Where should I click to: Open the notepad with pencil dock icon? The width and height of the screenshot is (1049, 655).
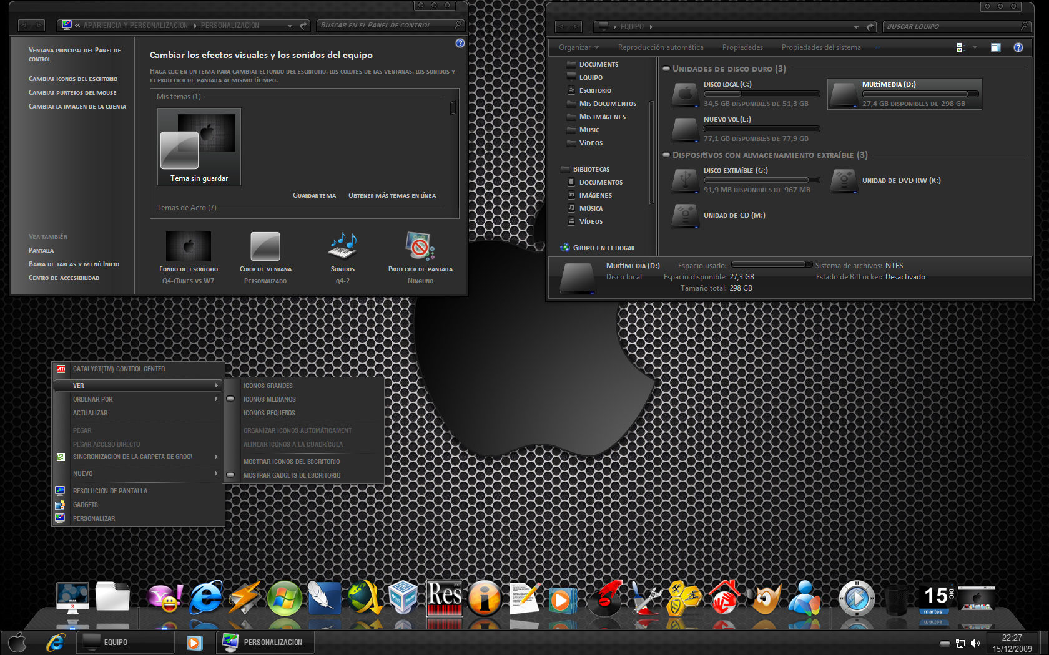coord(524,598)
